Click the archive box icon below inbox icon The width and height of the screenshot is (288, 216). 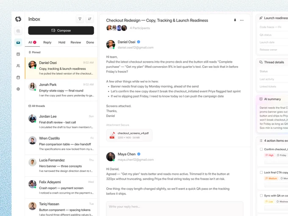18,54
